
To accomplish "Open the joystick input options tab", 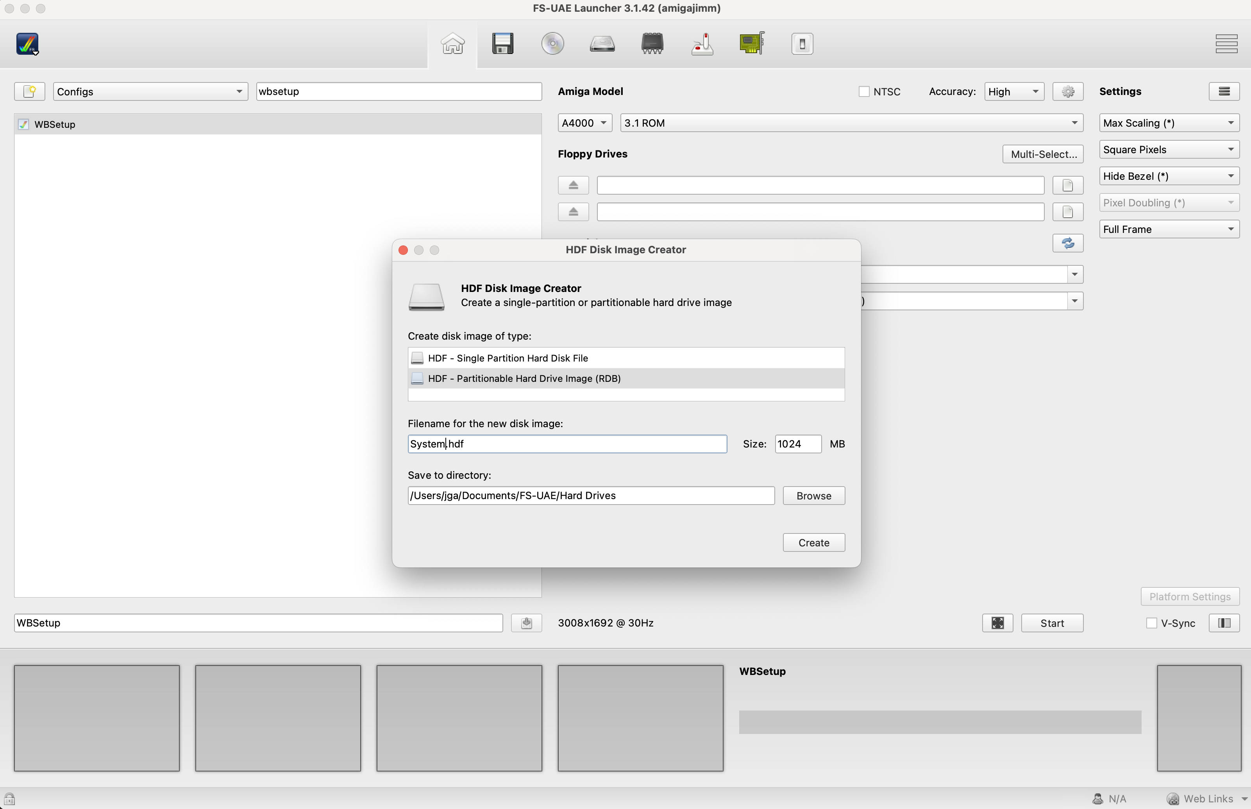I will (x=702, y=44).
